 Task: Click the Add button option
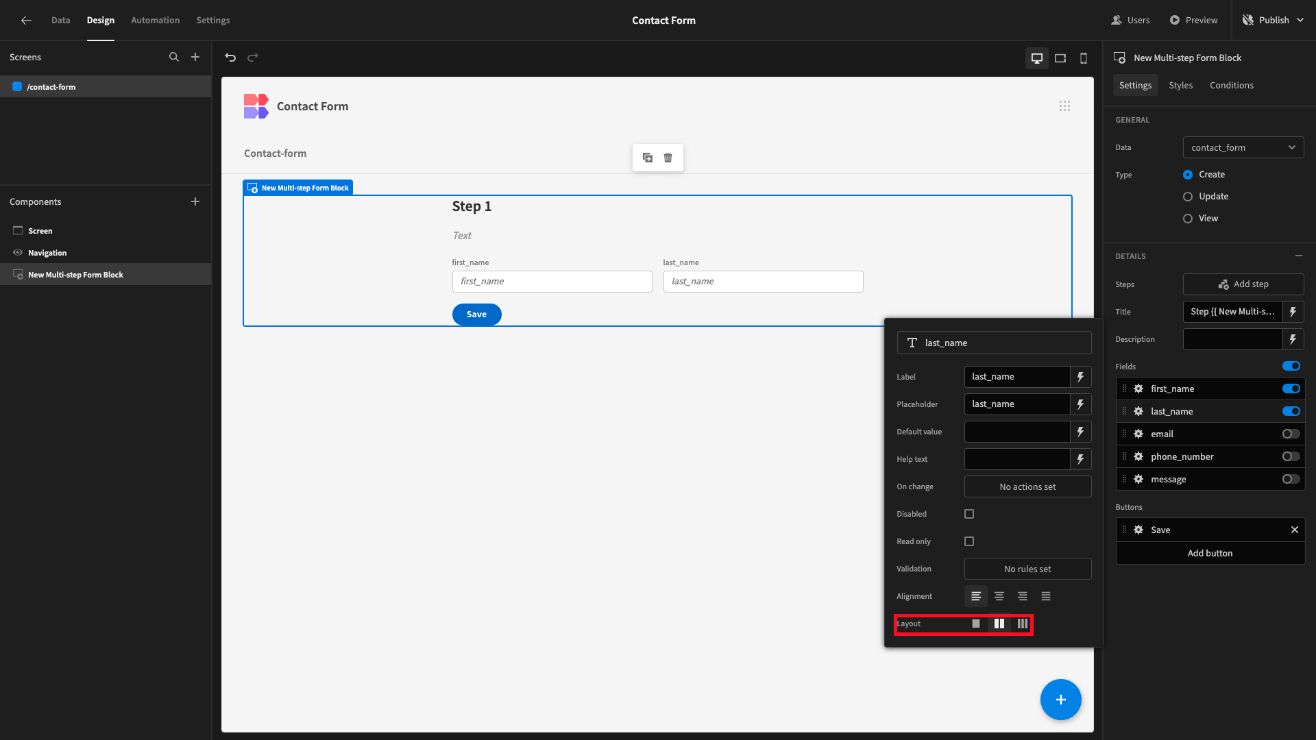(x=1210, y=553)
